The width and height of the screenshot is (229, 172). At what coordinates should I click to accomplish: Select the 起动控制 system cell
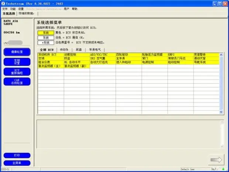[x=181, y=62]
